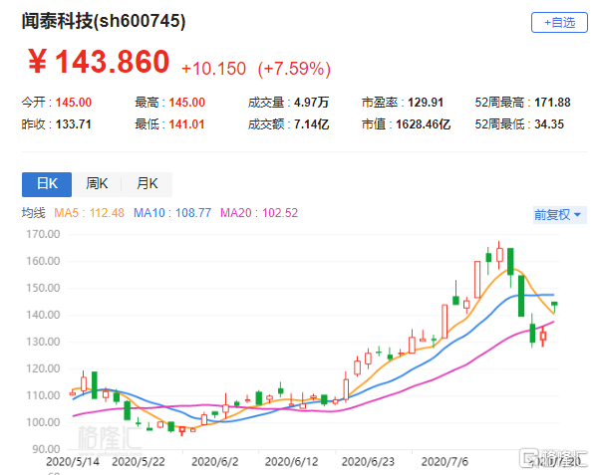Click the 120.00 price axis label
This screenshot has height=475, width=594.
pyautogui.click(x=43, y=368)
